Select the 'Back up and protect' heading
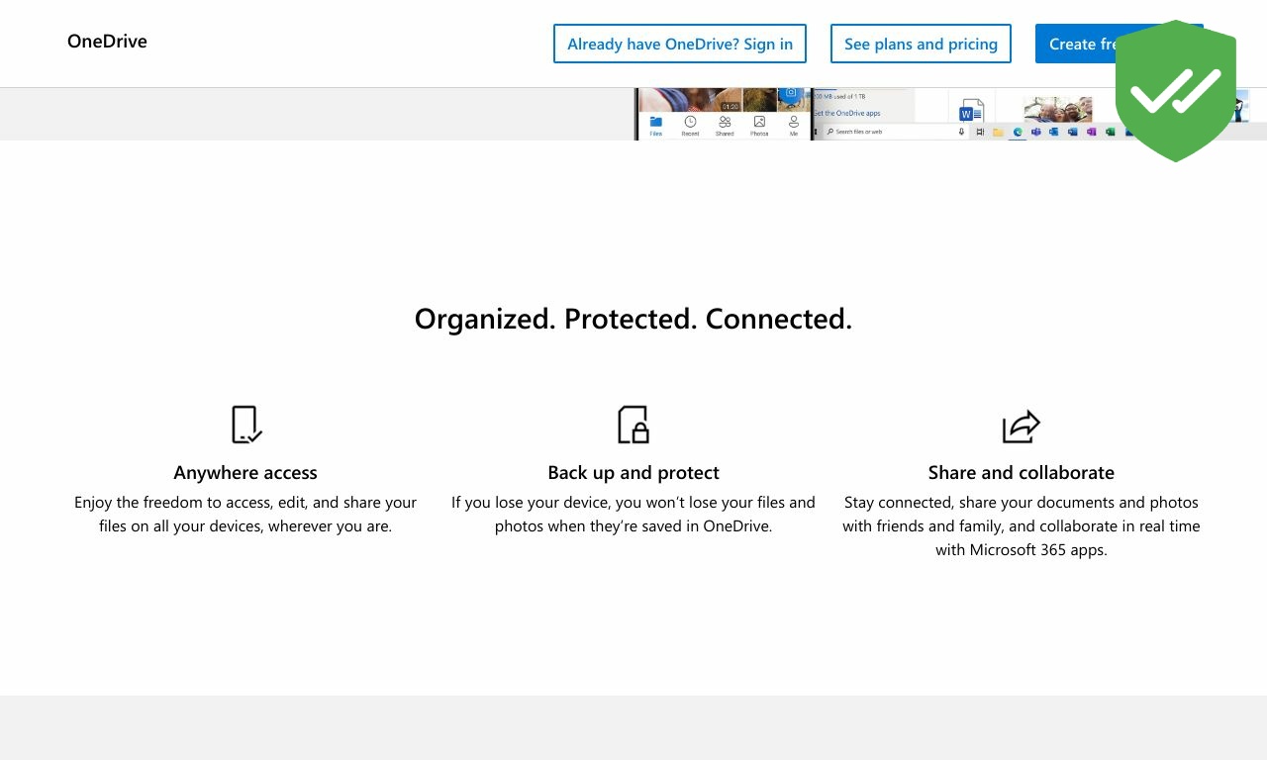The image size is (1267, 760). (x=633, y=473)
